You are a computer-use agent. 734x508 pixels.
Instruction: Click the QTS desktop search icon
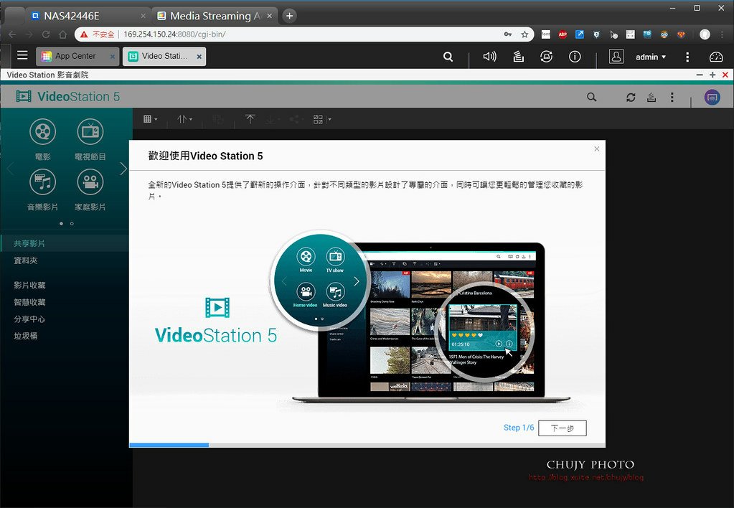(x=448, y=57)
